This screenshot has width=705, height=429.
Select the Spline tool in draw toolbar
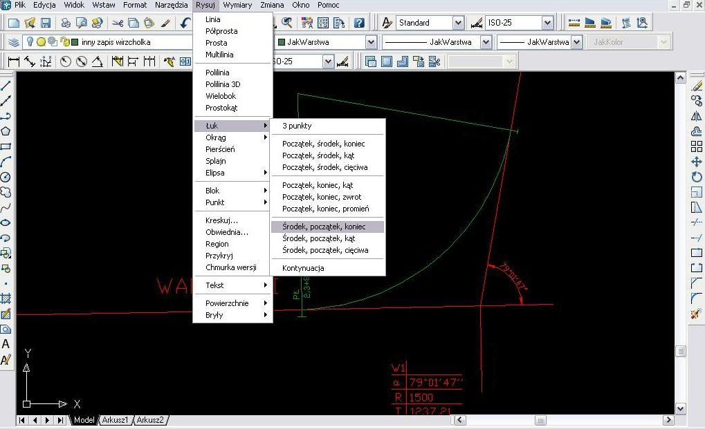(6, 207)
